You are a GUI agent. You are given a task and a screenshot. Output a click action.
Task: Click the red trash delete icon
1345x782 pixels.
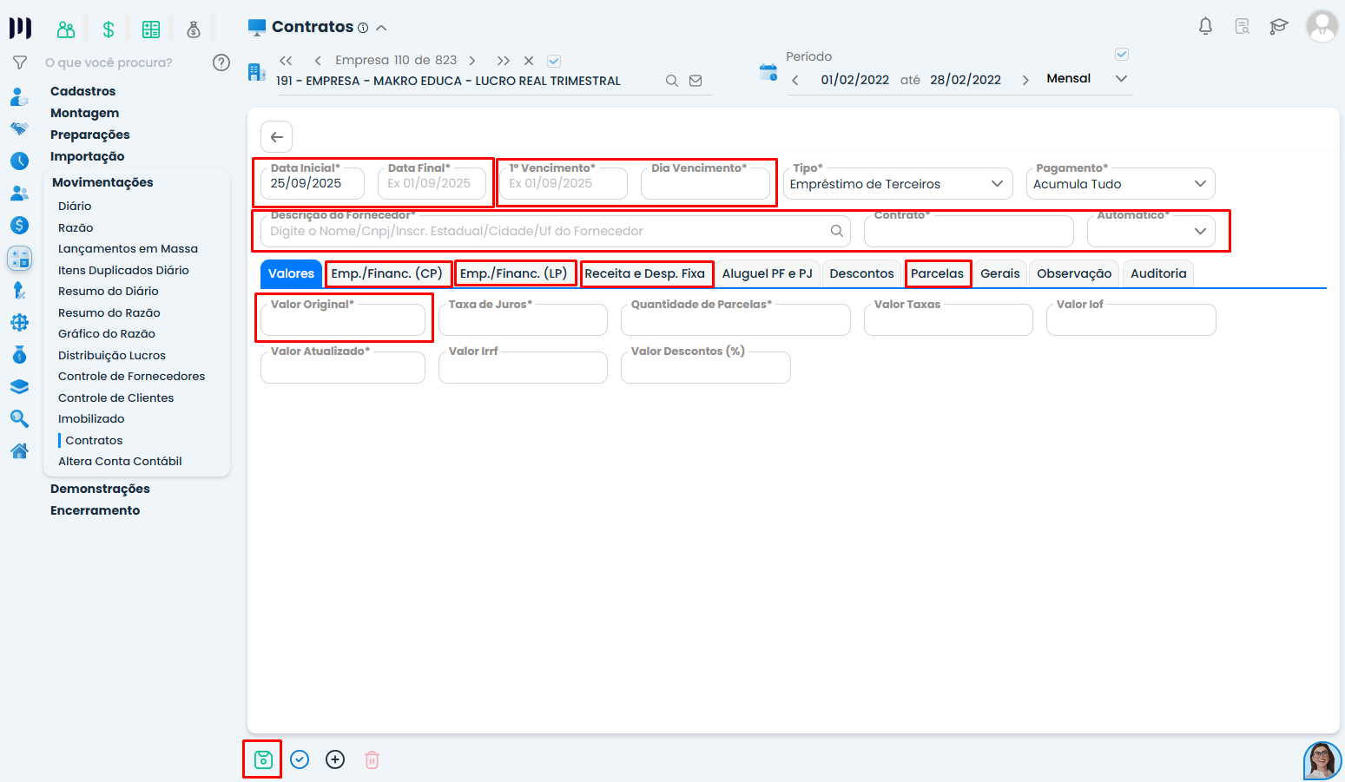click(x=372, y=760)
